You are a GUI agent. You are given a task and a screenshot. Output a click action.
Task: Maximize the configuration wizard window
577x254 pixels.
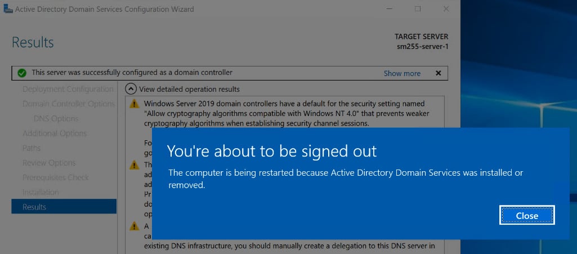[418, 9]
